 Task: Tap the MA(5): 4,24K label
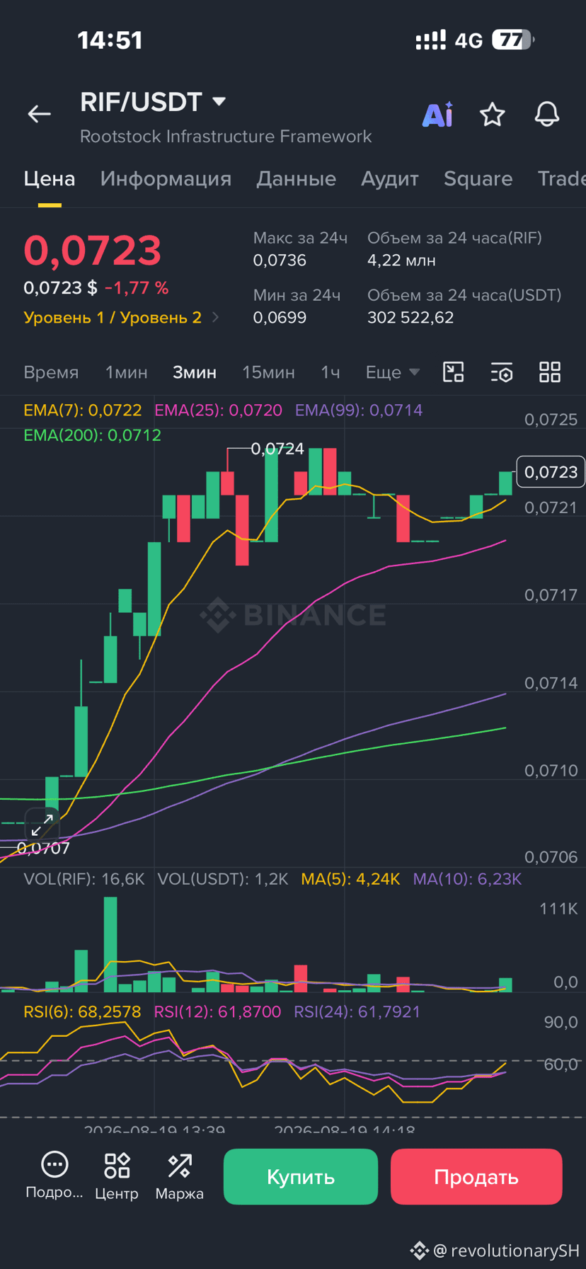pyautogui.click(x=350, y=879)
